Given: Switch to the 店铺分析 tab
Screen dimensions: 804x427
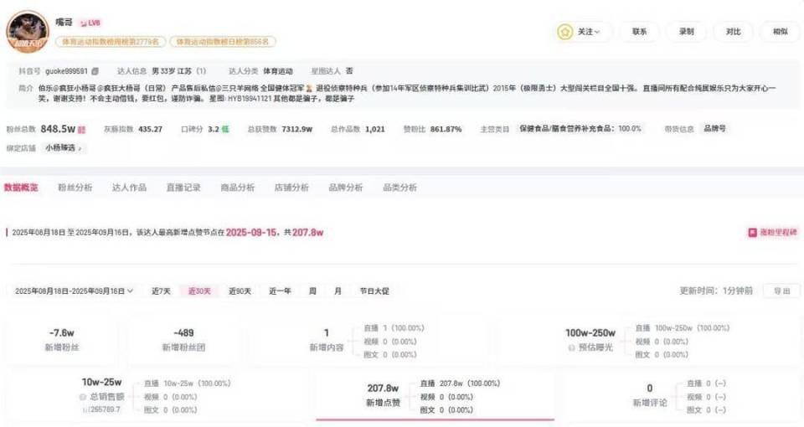Looking at the screenshot, I should (291, 188).
